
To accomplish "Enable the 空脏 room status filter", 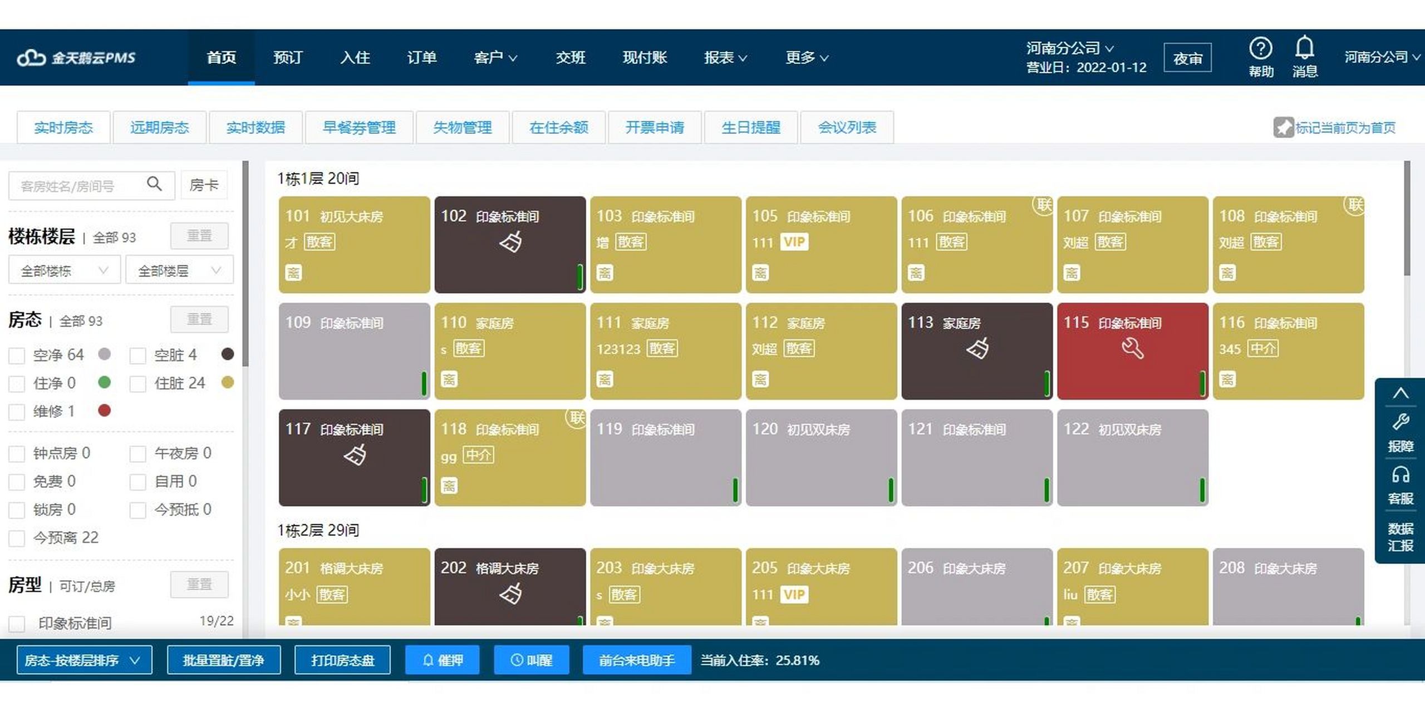I will click(x=137, y=354).
